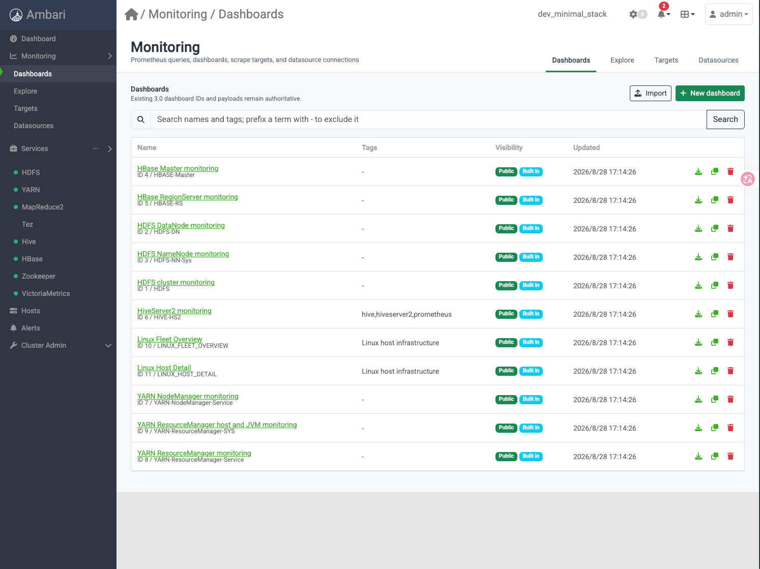The image size is (760, 569).
Task: Click the search magnifier icon
Action: click(x=141, y=119)
